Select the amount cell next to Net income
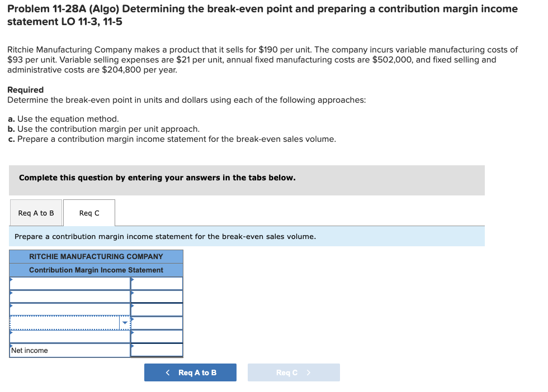The height and width of the screenshot is (392, 548). (x=157, y=350)
